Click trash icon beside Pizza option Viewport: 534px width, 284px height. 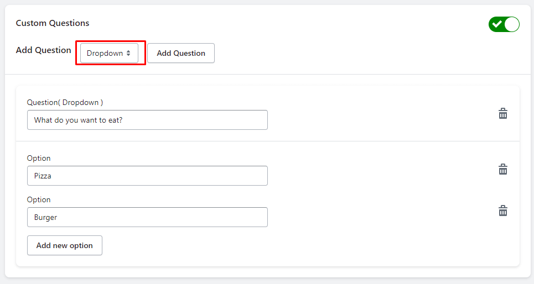[x=503, y=169]
